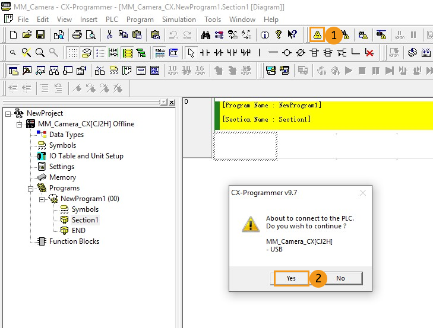Screen dimensions: 433x328
Task: Open the Insert menu
Action: (89, 20)
